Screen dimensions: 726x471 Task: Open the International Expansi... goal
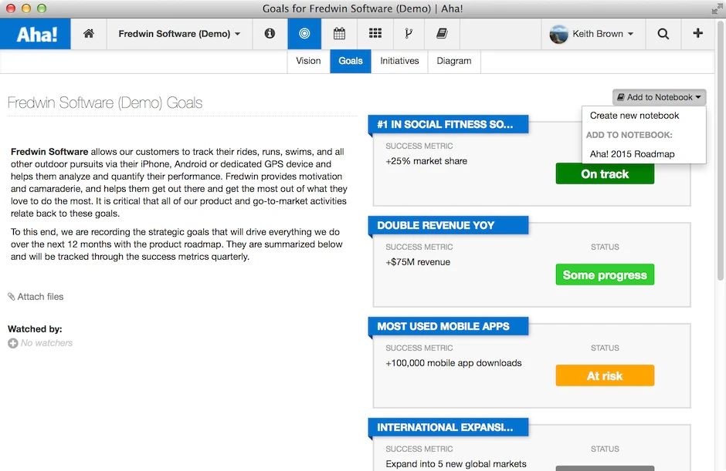point(448,427)
